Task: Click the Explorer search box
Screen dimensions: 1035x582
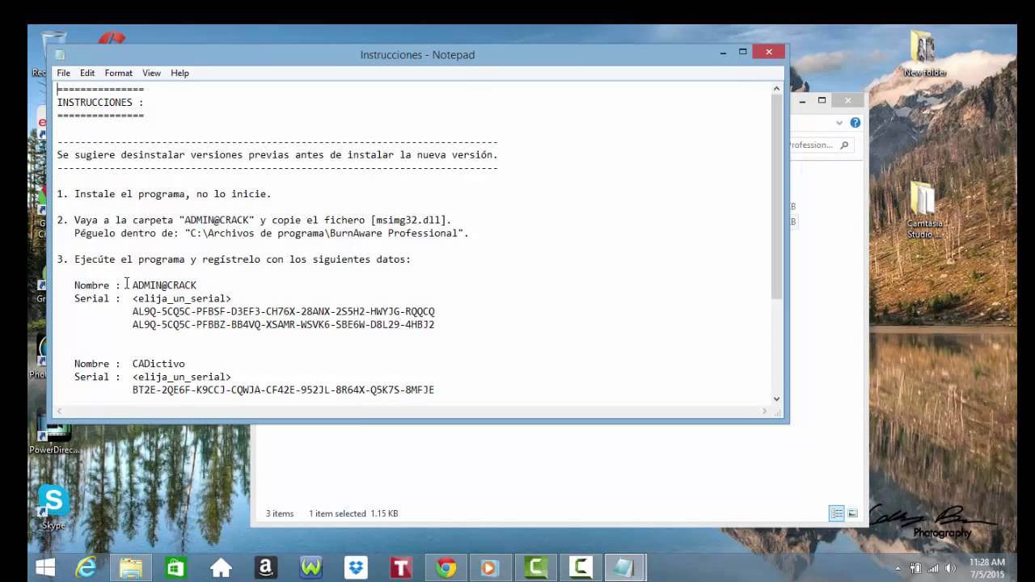Action: point(820,145)
